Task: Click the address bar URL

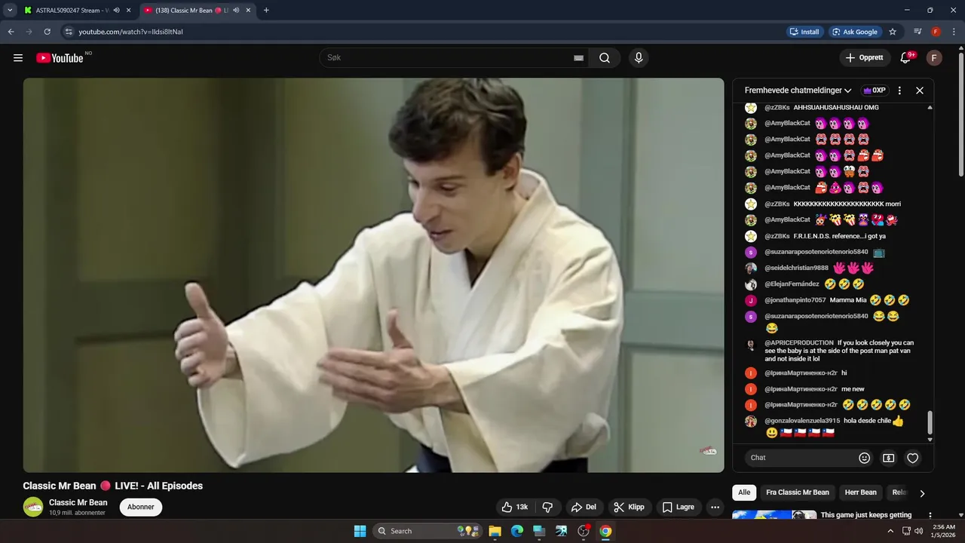Action: (x=131, y=32)
